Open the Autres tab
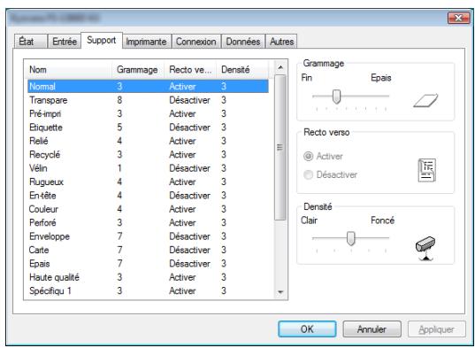This screenshot has height=348, width=475. [x=281, y=42]
